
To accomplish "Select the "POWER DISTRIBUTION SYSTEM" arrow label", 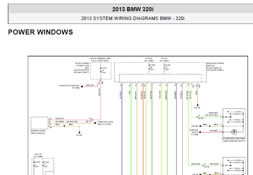I will pyautogui.click(x=69, y=87).
